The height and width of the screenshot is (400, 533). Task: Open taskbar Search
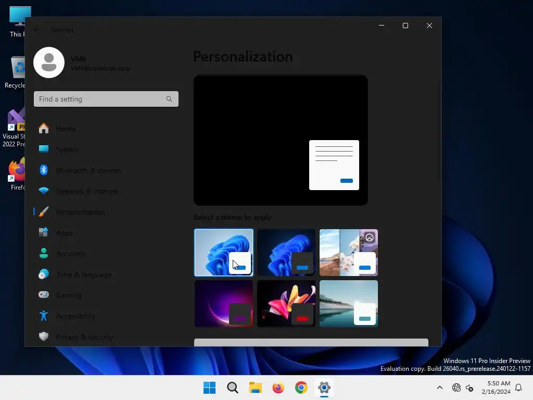[x=233, y=387]
